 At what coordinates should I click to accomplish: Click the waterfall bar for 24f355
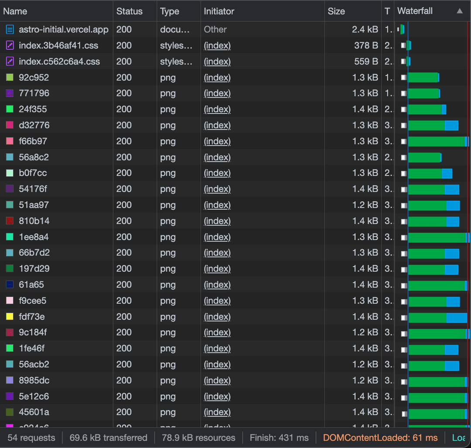[425, 109]
